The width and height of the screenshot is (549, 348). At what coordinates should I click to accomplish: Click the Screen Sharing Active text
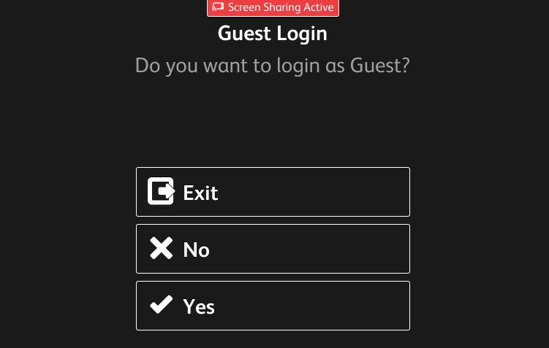coord(281,7)
